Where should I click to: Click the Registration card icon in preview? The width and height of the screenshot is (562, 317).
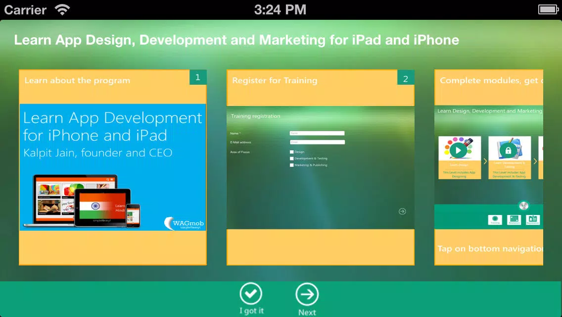(533, 219)
